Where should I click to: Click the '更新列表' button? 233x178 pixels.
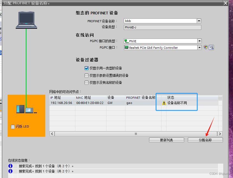(x=167, y=140)
